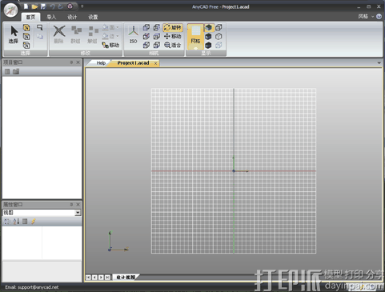The height and width of the screenshot is (292, 385).
Task: Open the property pages icon
Action: point(25,221)
